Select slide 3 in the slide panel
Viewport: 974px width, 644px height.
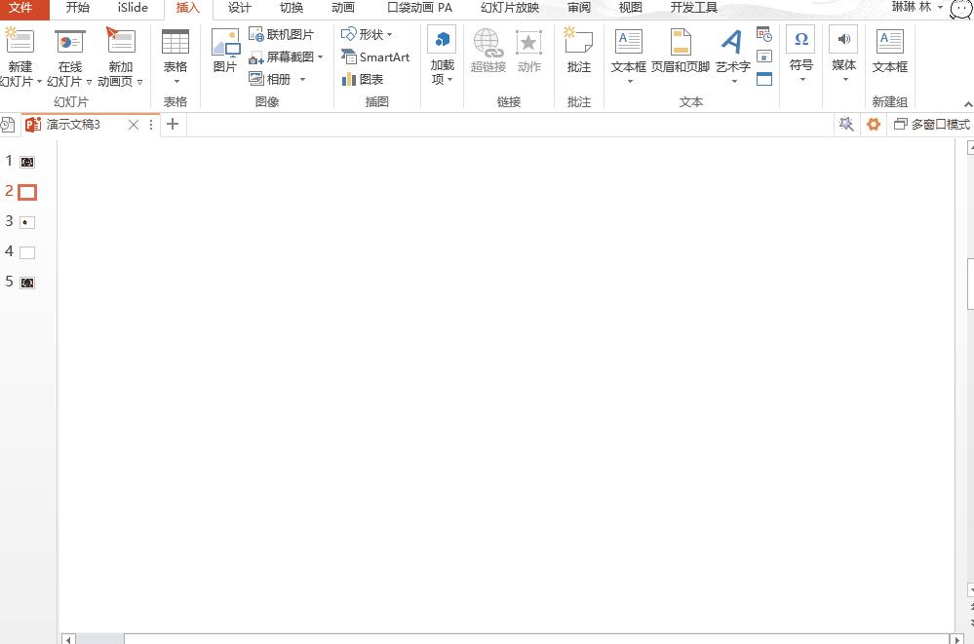(x=25, y=221)
